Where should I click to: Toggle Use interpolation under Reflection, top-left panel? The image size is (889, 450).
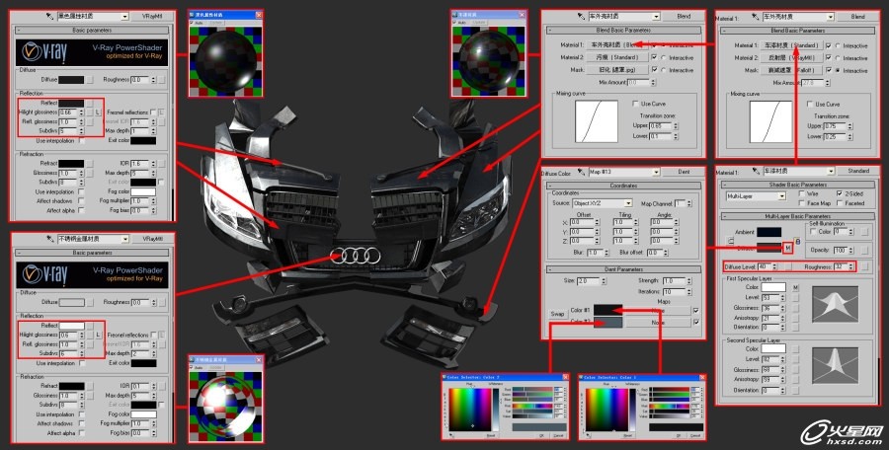tap(82, 140)
